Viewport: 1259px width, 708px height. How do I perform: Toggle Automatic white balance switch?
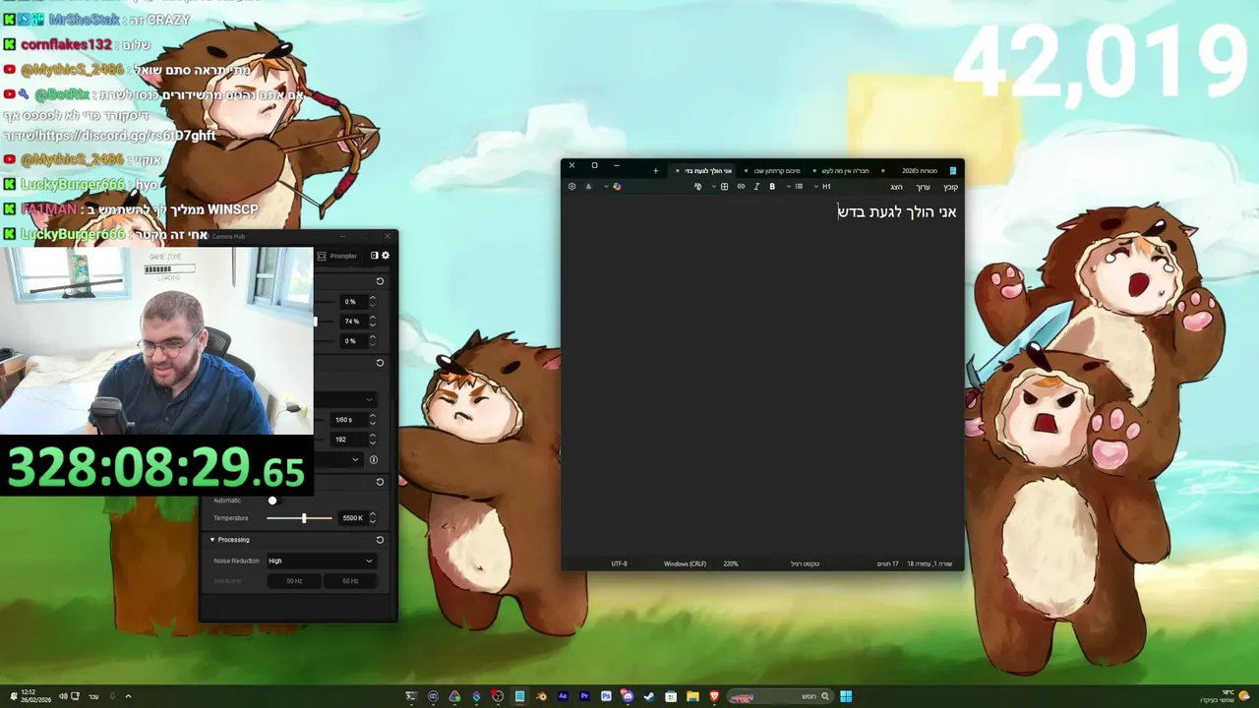[x=273, y=501]
